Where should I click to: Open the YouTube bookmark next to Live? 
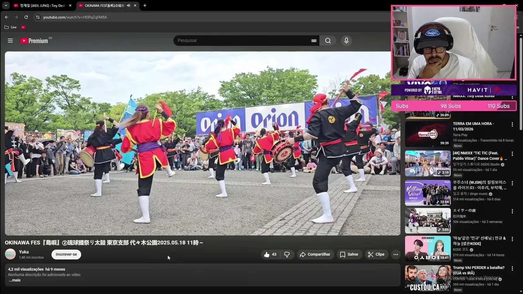23,27
